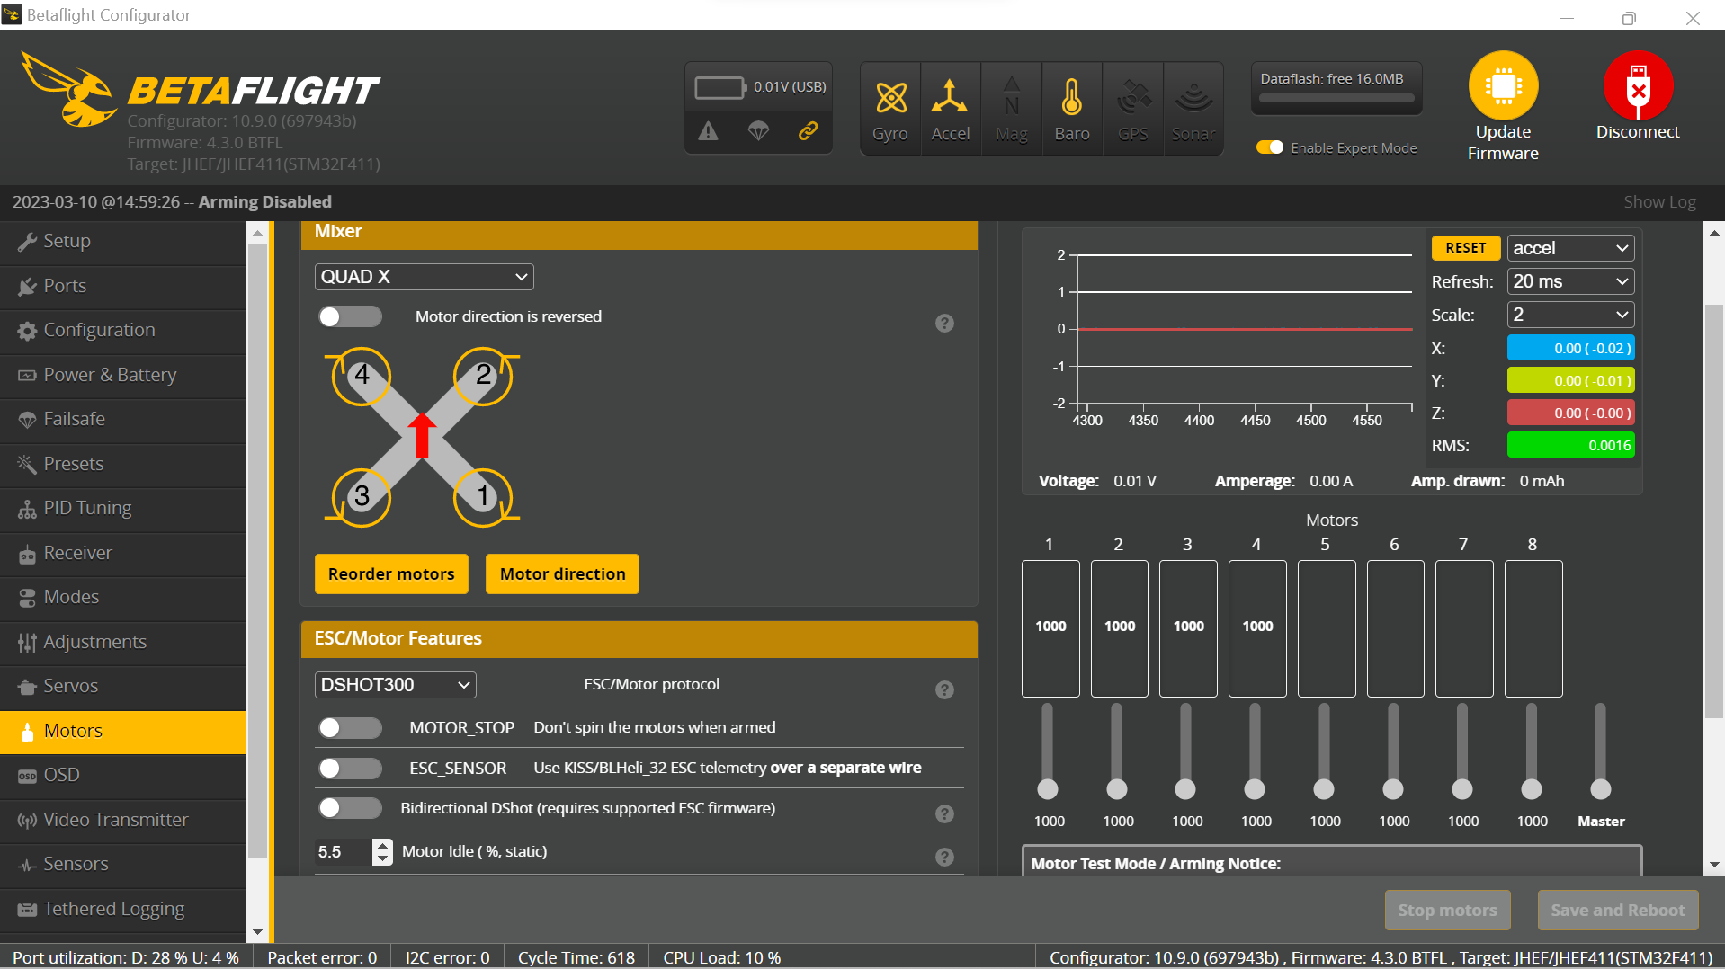Click the sidebar scrollbar down arrow
The height and width of the screenshot is (969, 1725).
pos(258,932)
